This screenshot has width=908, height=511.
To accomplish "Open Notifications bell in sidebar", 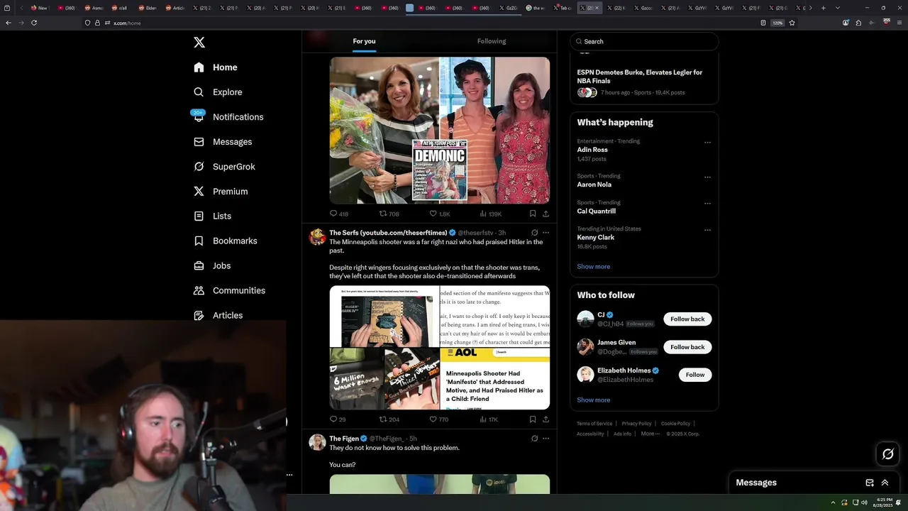I will pyautogui.click(x=199, y=117).
